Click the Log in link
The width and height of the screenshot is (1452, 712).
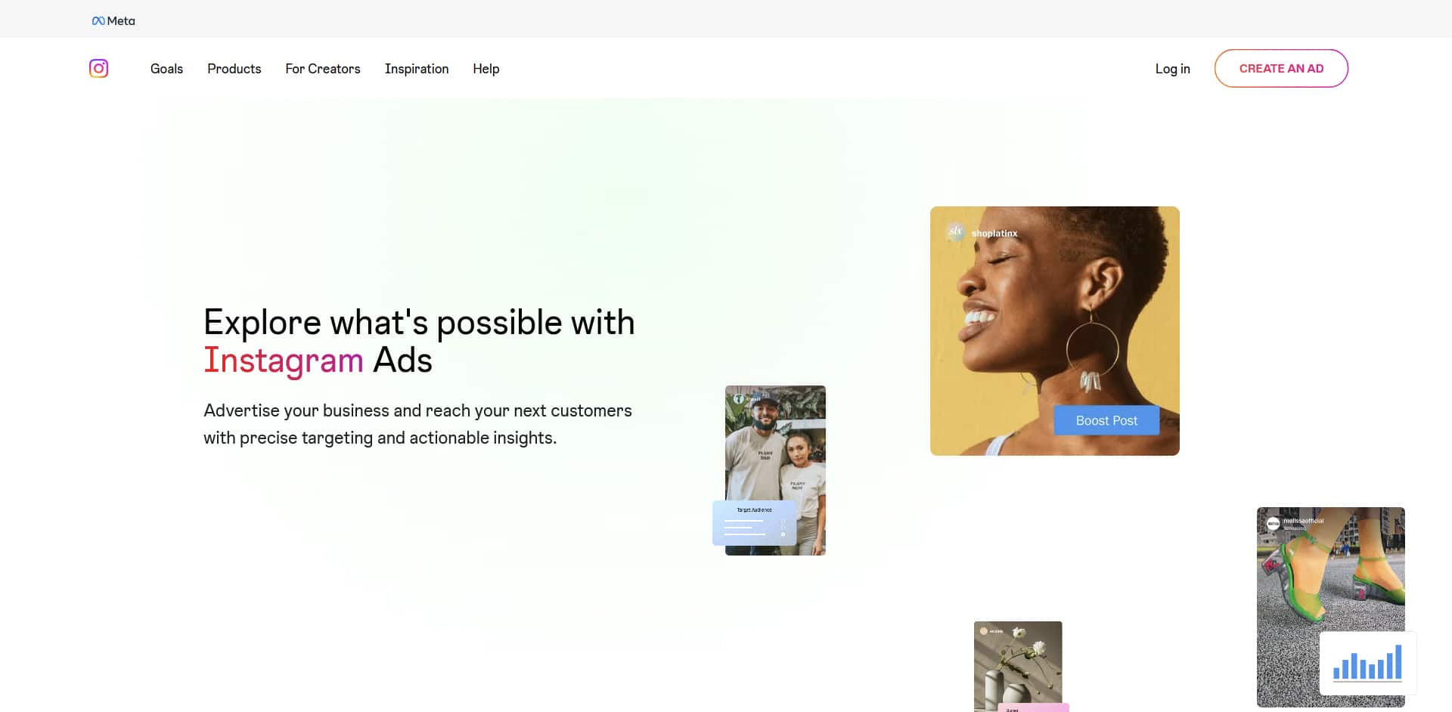(x=1172, y=69)
